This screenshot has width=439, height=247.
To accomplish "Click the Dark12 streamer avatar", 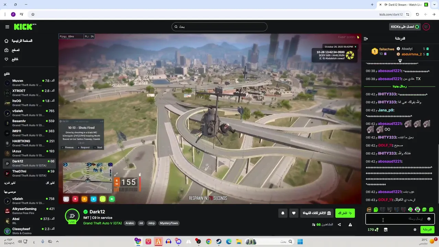I will click(x=72, y=216).
